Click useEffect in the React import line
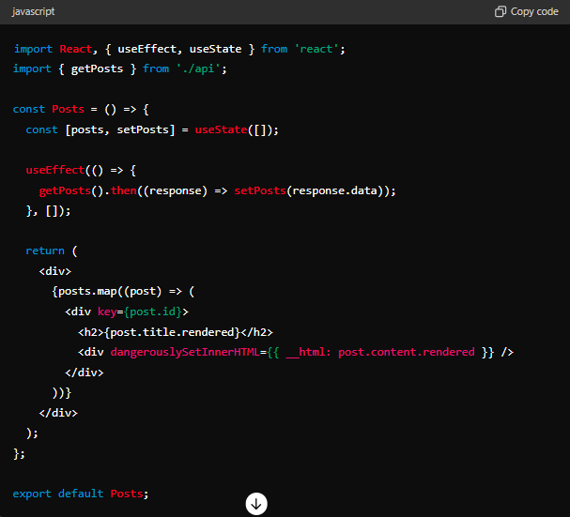Image resolution: width=570 pixels, height=517 pixels. tap(149, 48)
